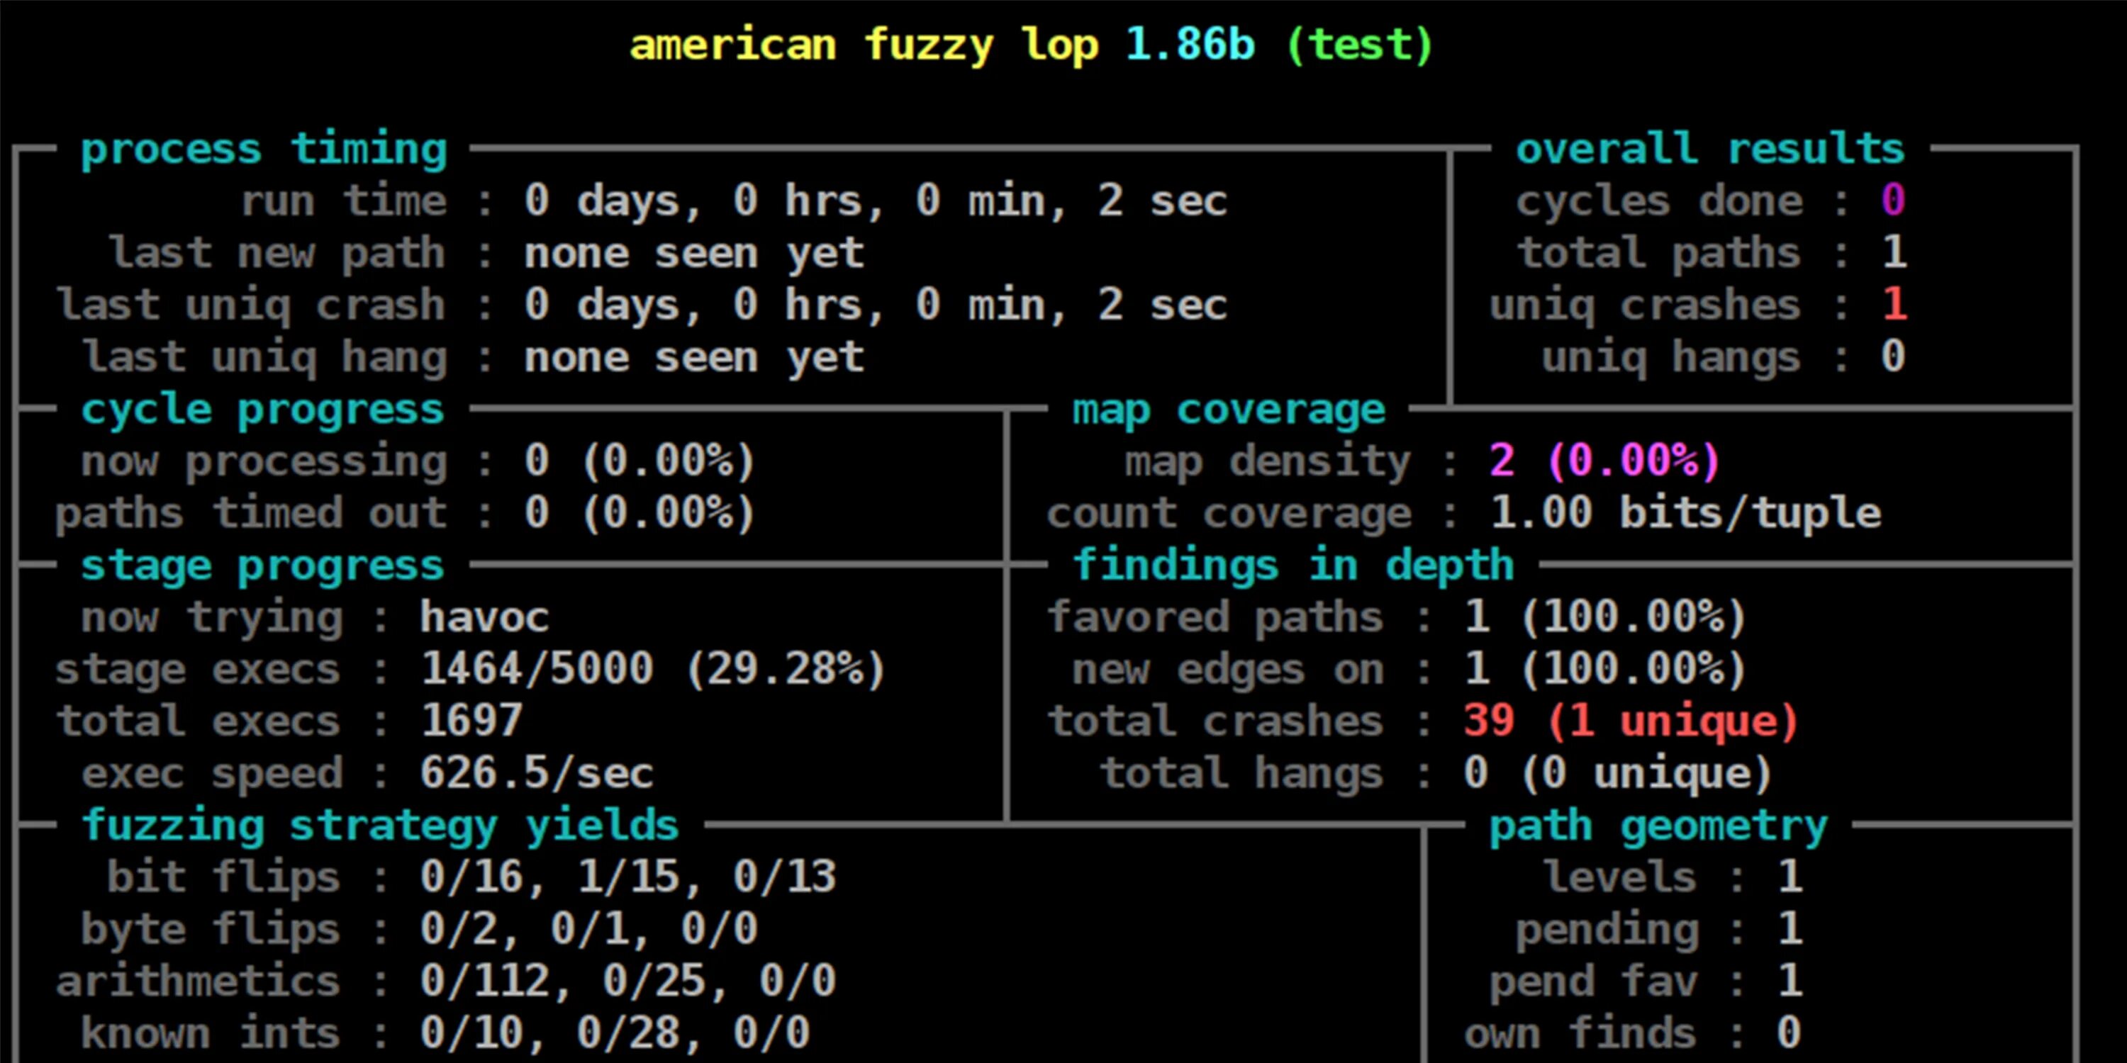Click the pink map density value
Screen dimensions: 2127x1063
click(1604, 461)
